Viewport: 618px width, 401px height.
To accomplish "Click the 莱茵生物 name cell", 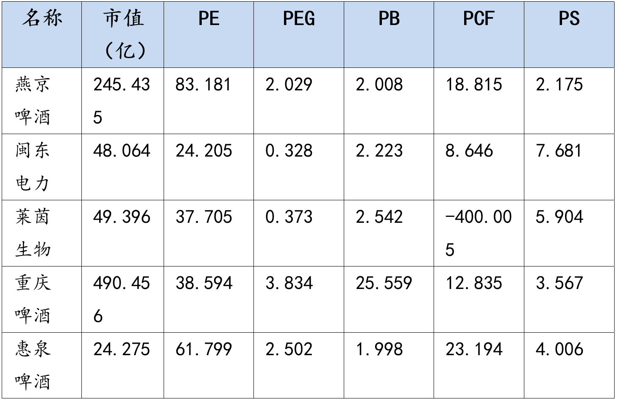I will (x=33, y=233).
